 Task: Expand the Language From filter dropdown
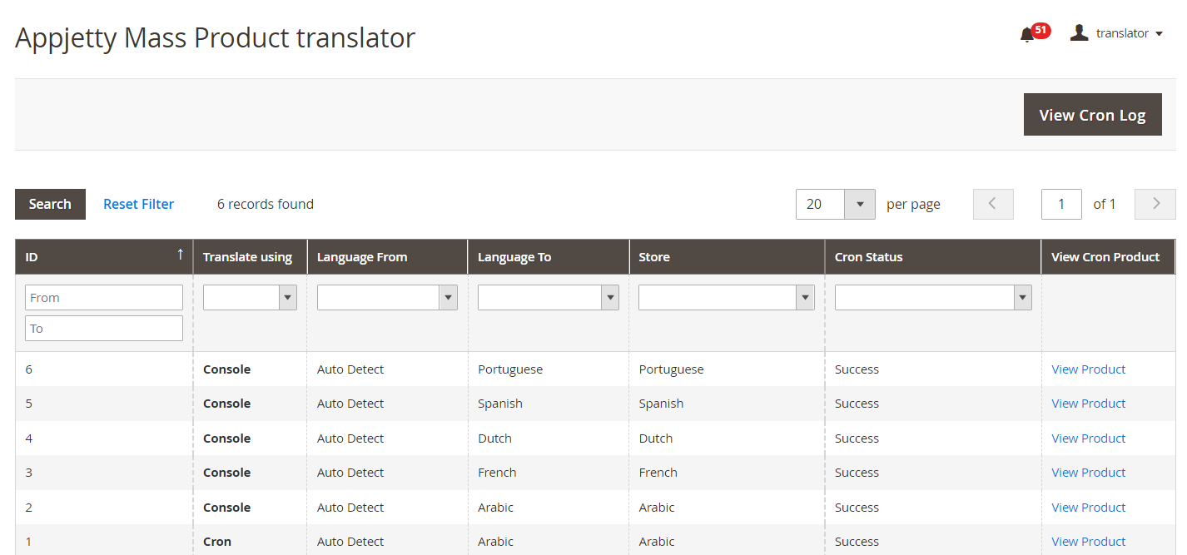(387, 297)
